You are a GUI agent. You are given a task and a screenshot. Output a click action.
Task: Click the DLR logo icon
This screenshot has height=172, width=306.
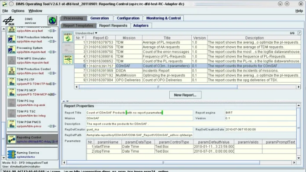click(9, 21)
